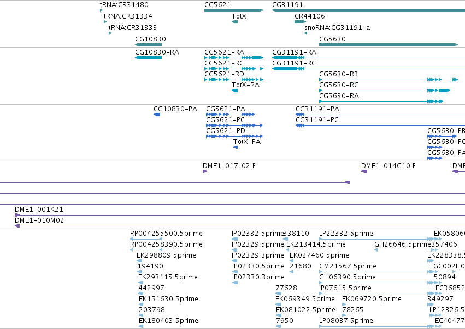Select the CG31191 gene bar
The width and height of the screenshot is (465, 329).
pos(368,10)
